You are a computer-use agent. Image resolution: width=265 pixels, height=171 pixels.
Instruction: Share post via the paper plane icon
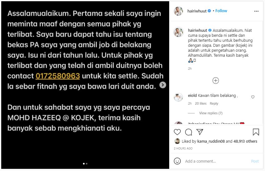pyautogui.click(x=200, y=132)
